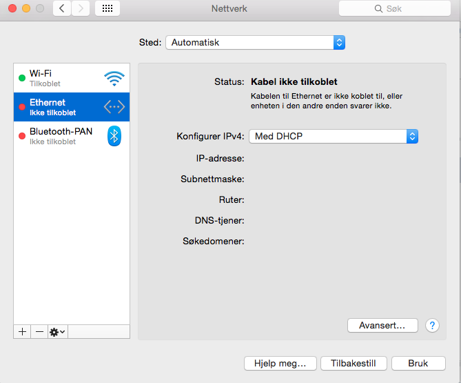Screen dimensions: 461x383
Task: Click Tilbakestill to revert changes
Action: pyautogui.click(x=354, y=363)
